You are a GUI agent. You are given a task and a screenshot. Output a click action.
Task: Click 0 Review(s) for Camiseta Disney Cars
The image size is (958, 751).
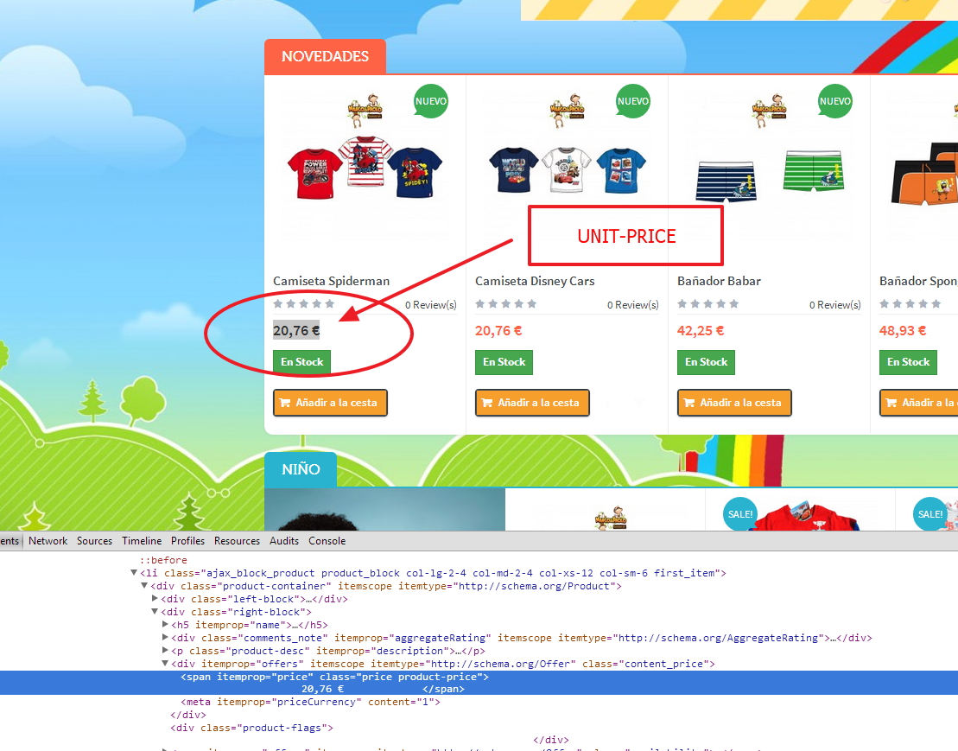(633, 305)
